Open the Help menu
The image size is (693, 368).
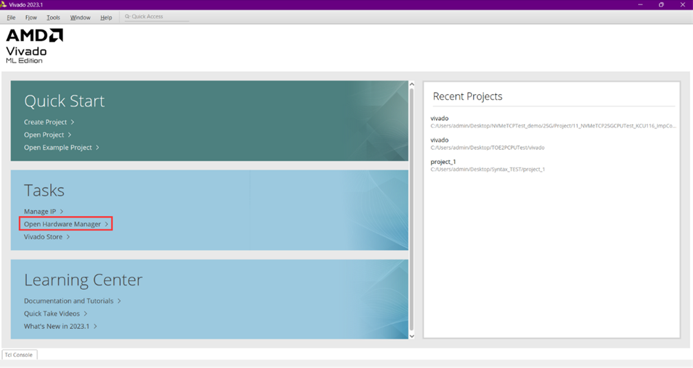[x=106, y=17]
